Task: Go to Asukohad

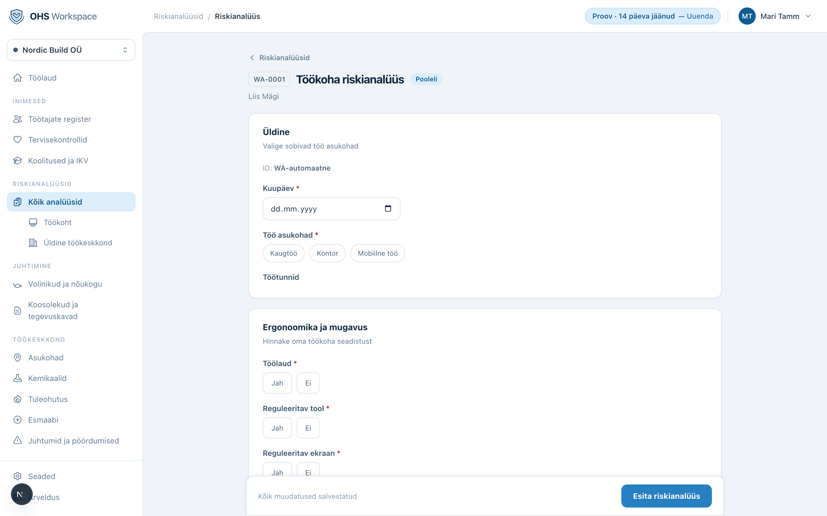Action: (71, 358)
